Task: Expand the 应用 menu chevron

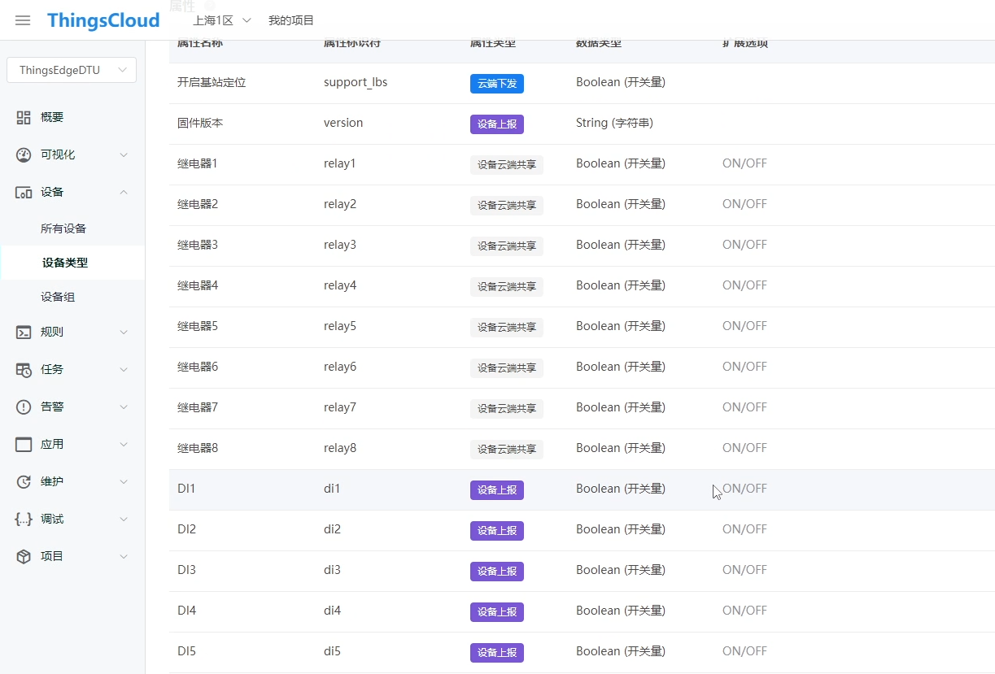Action: coord(124,444)
